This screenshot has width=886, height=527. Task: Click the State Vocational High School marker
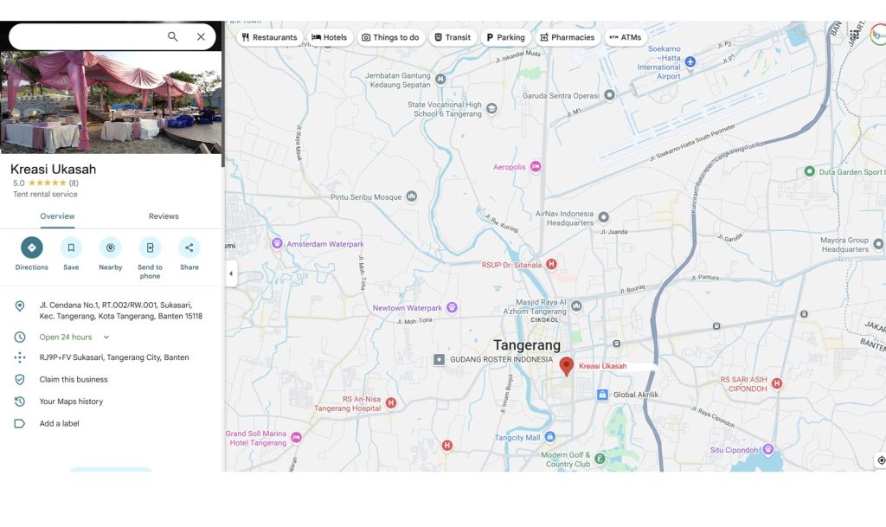point(491,108)
